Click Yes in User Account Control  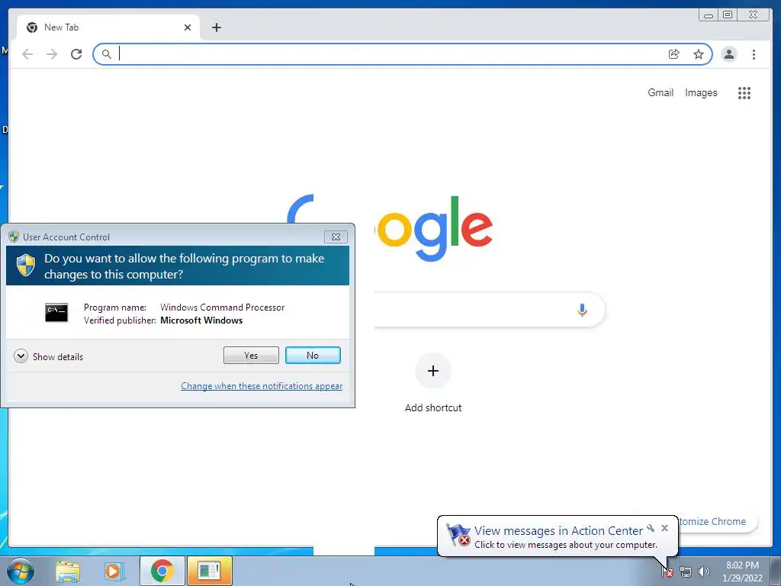click(x=251, y=356)
